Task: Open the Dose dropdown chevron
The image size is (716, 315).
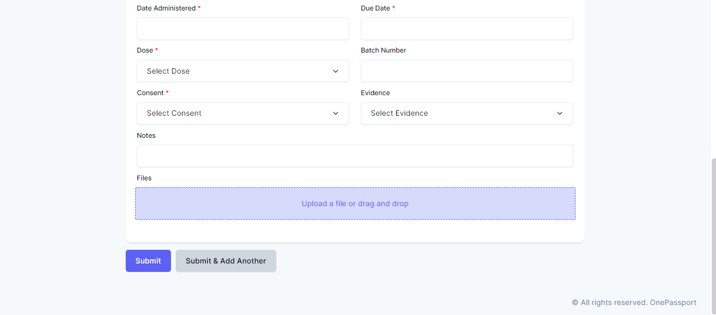Action: click(x=335, y=71)
